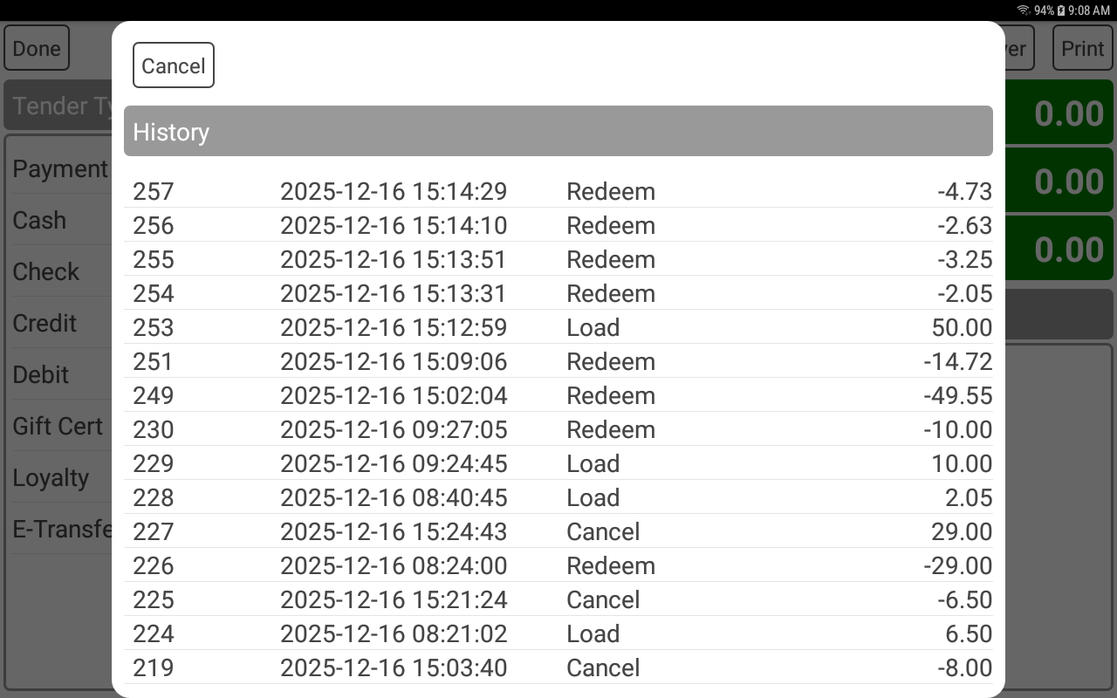Select transaction 251 Redeem -14.72
Image resolution: width=1117 pixels, height=698 pixels.
click(x=558, y=361)
